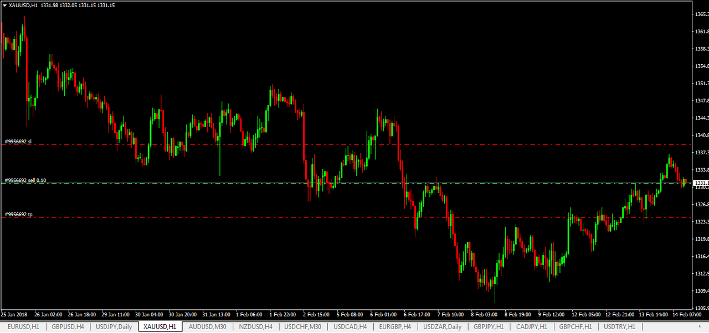This screenshot has height=333, width=709.
Task: Click the 2 Feb 15:00 time axis label
Action: pos(316,314)
